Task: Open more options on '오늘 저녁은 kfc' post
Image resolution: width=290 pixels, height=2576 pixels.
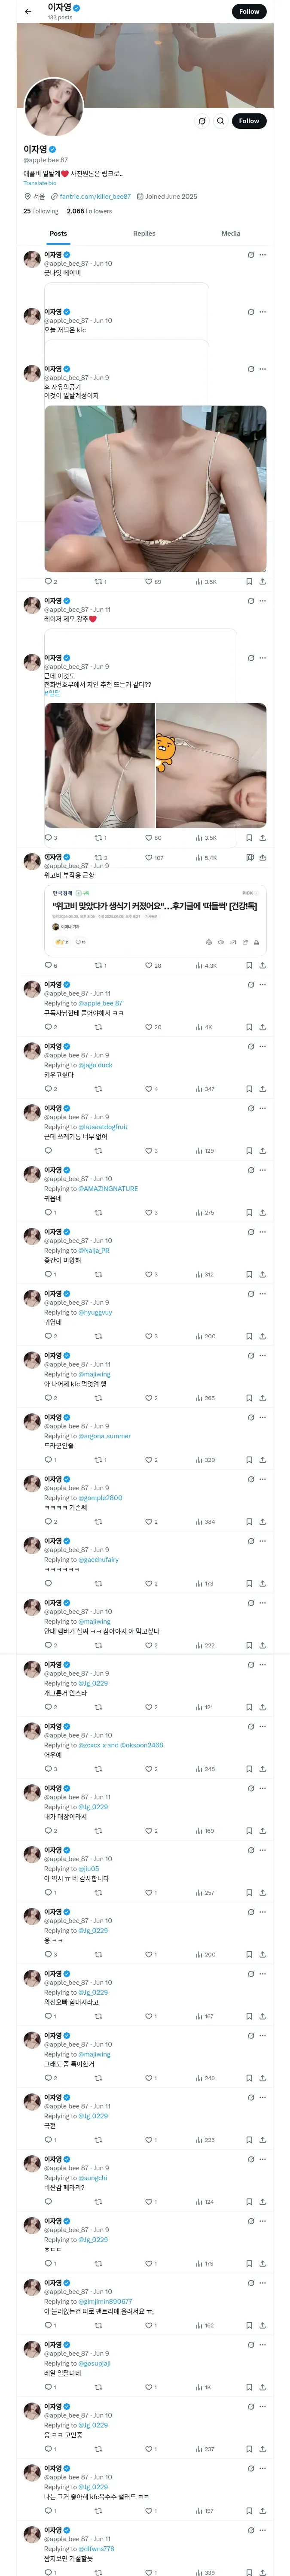Action: (263, 312)
